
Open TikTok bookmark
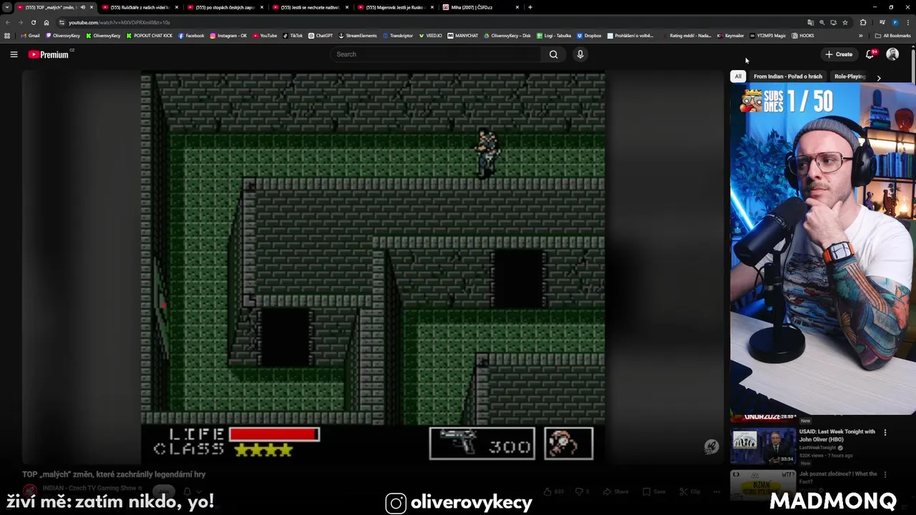click(293, 36)
